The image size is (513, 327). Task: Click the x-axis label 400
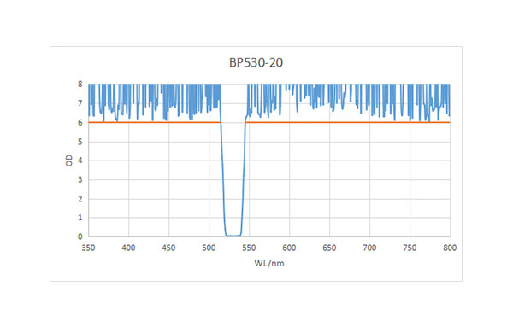pos(128,248)
